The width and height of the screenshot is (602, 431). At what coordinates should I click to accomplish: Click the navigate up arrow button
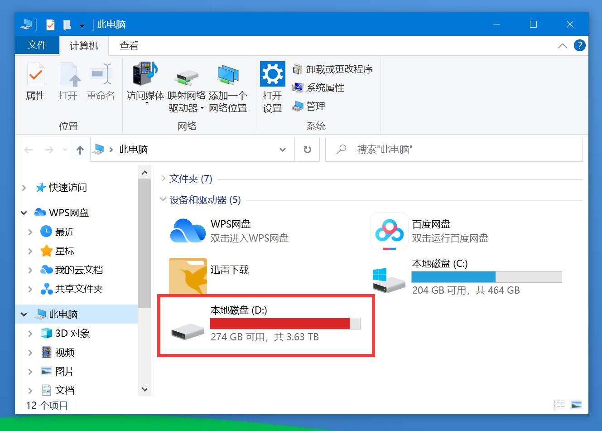[x=80, y=149]
